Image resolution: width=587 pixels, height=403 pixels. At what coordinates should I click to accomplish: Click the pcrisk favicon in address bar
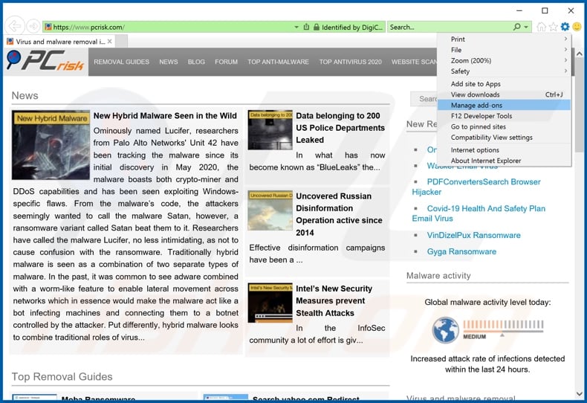(x=48, y=27)
